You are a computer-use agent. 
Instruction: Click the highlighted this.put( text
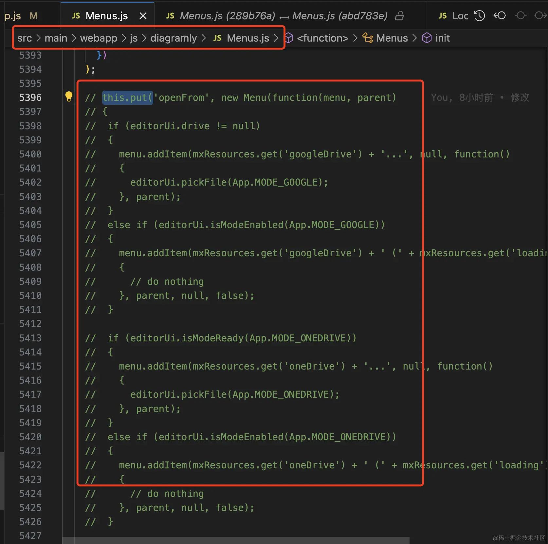[127, 98]
